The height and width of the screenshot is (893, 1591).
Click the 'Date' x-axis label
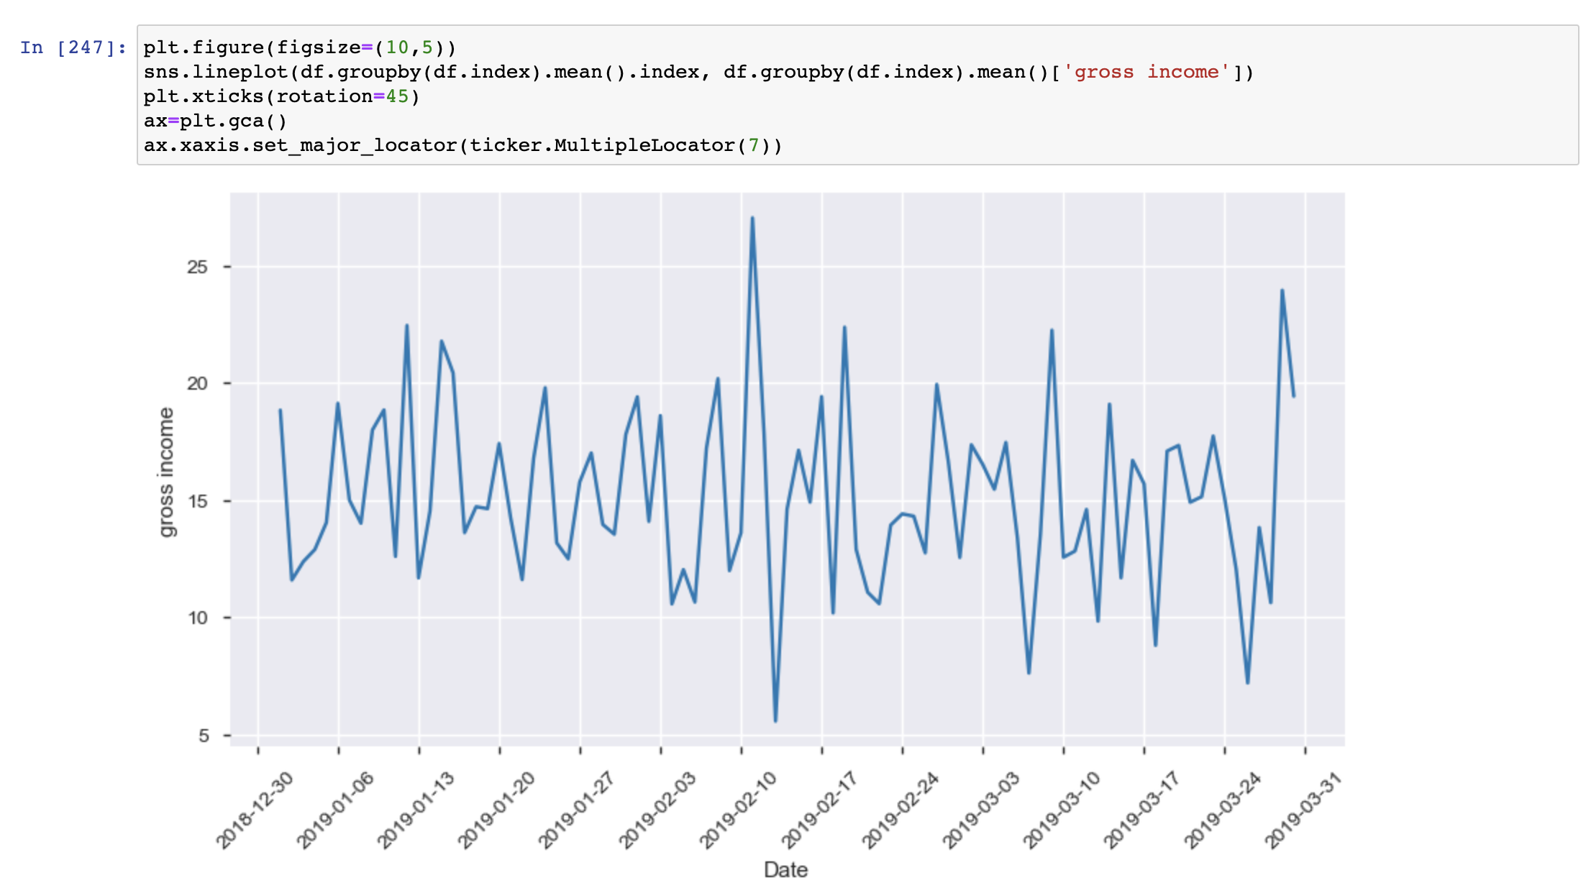(x=785, y=870)
